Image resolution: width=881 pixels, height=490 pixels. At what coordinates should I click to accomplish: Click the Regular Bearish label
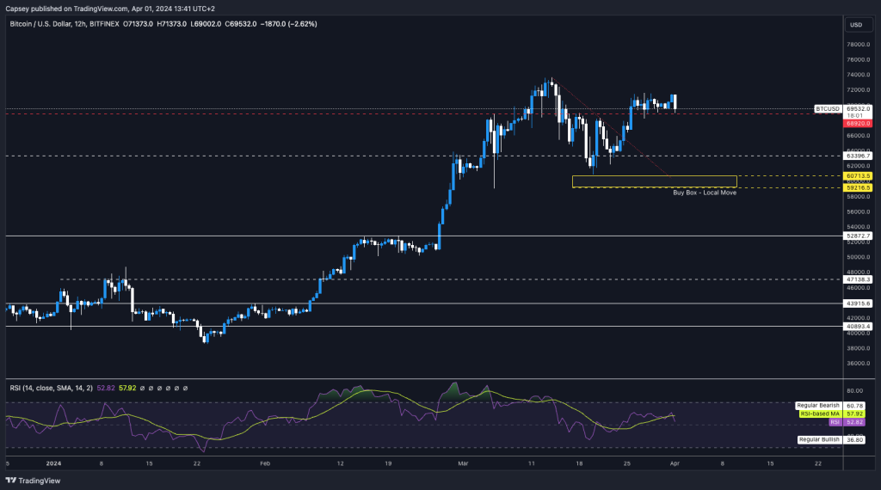pos(817,405)
